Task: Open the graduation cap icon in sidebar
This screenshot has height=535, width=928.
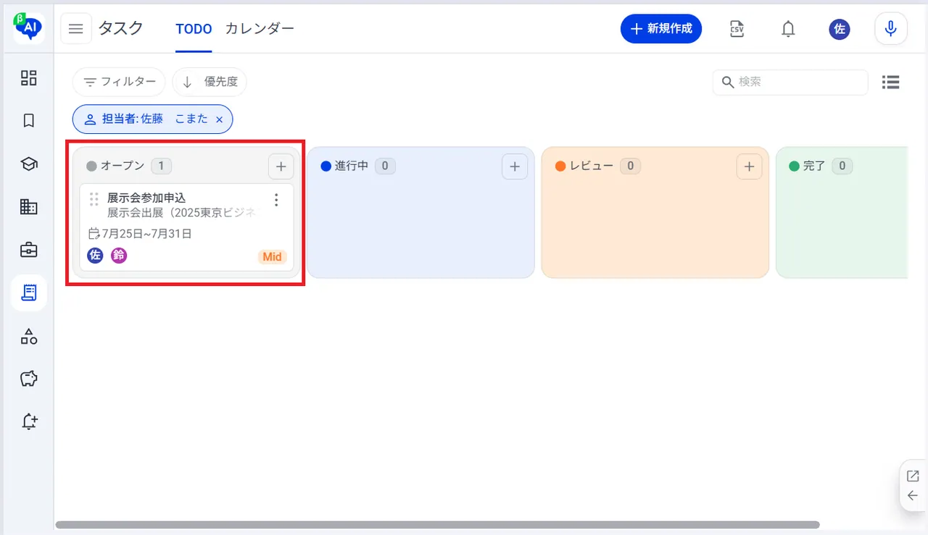Action: pos(29,164)
